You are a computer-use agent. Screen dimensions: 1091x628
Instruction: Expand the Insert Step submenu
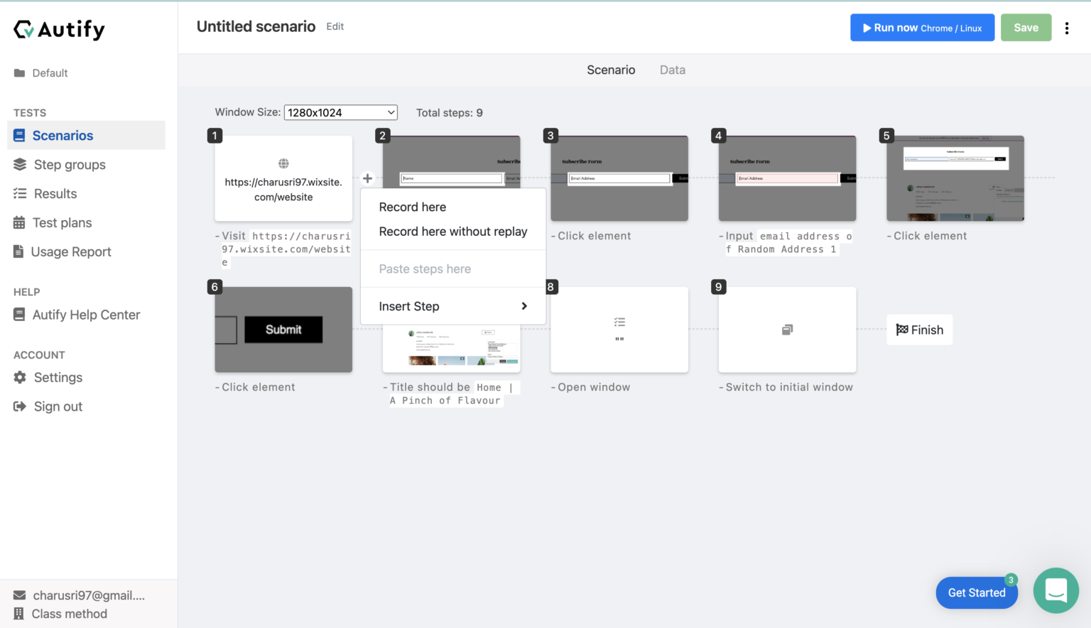452,306
